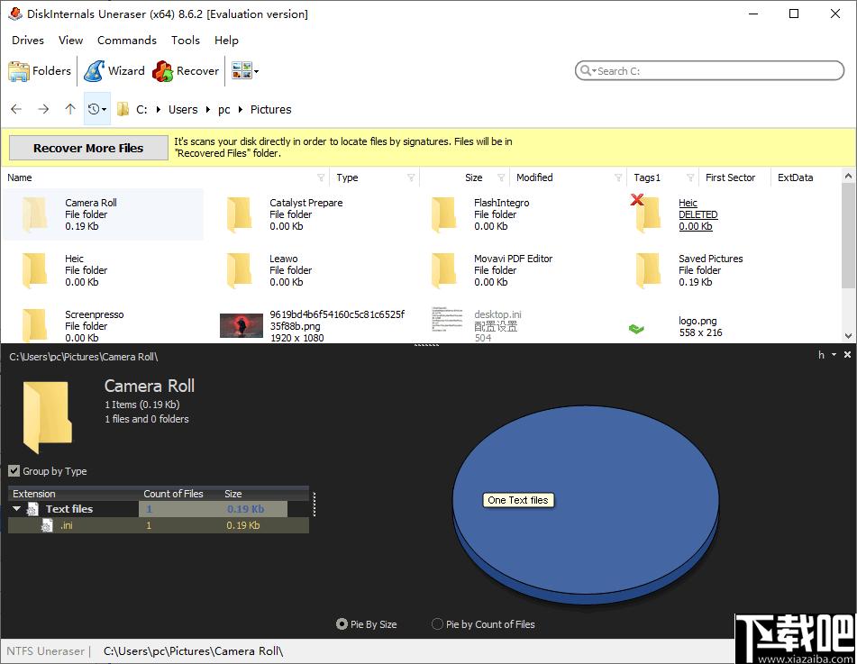Open the Help menu
The image size is (857, 664).
click(226, 41)
